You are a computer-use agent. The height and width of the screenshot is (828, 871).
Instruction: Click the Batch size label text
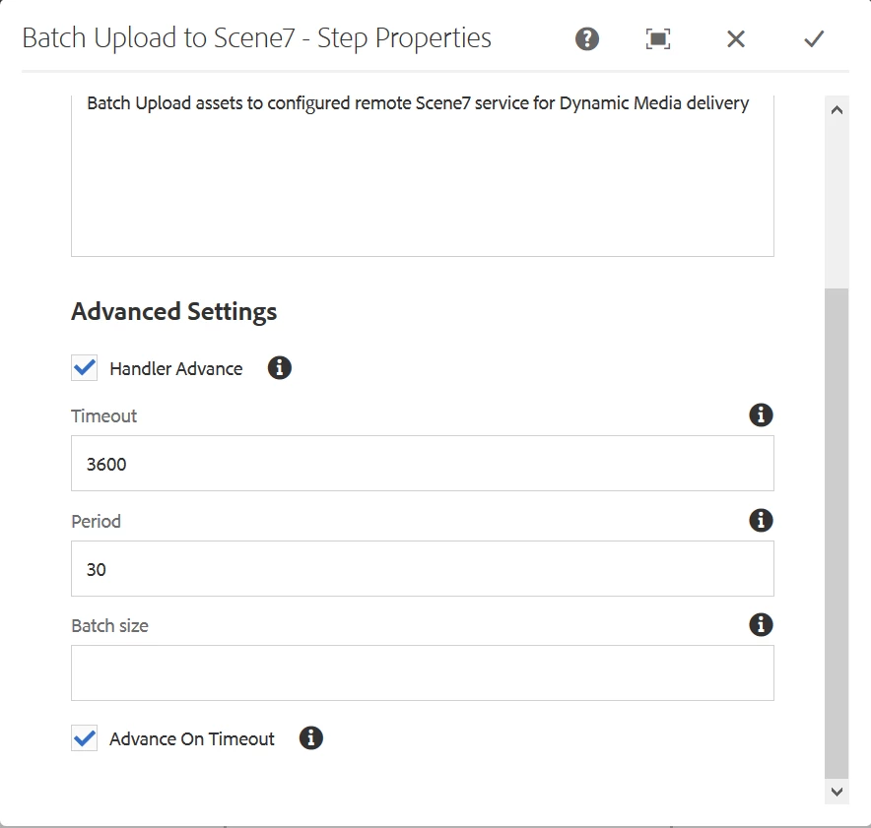110,625
